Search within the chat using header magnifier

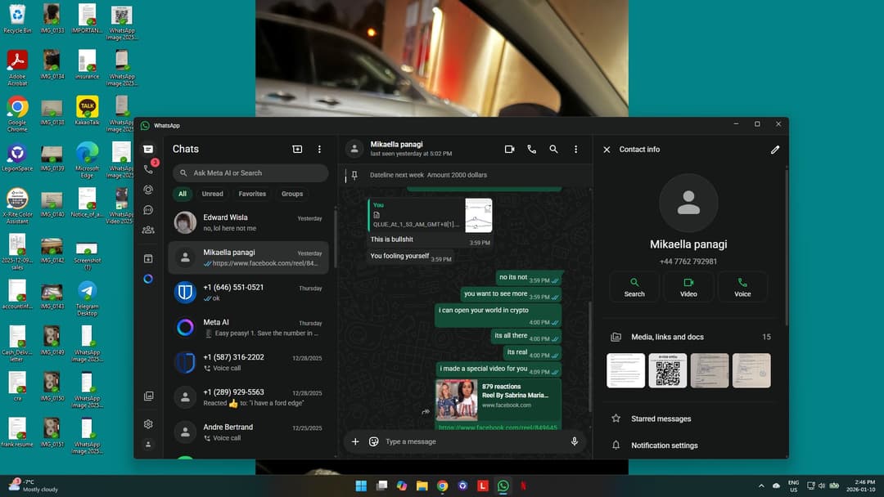coord(553,149)
